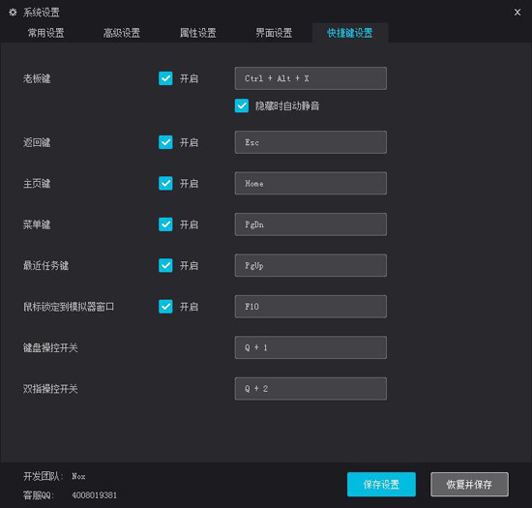The image size is (532, 508).
Task: Open the 高级设置 tab
Action: pos(122,33)
